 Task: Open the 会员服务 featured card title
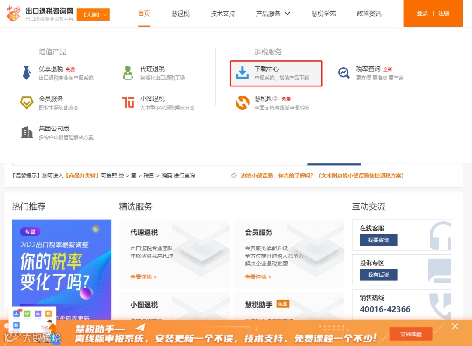[x=259, y=233]
